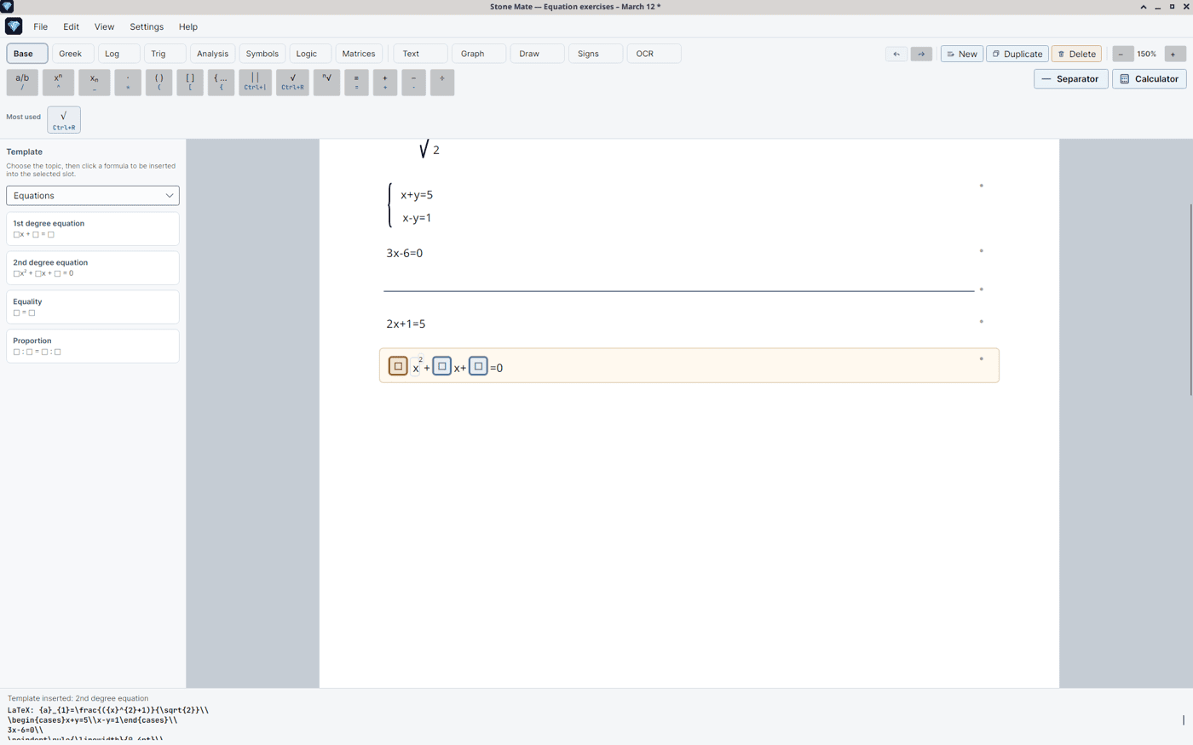The width and height of the screenshot is (1193, 745).
Task: Switch to the OCR tab
Action: click(654, 54)
